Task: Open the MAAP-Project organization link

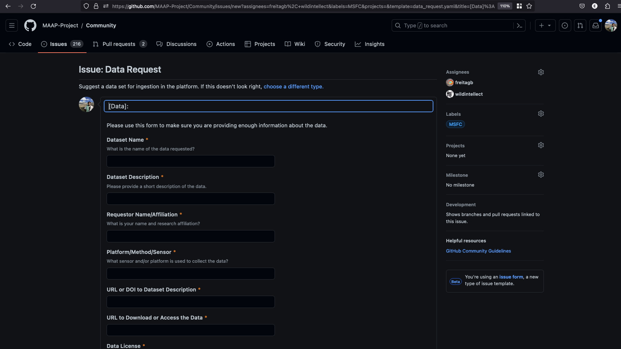Action: pyautogui.click(x=60, y=26)
